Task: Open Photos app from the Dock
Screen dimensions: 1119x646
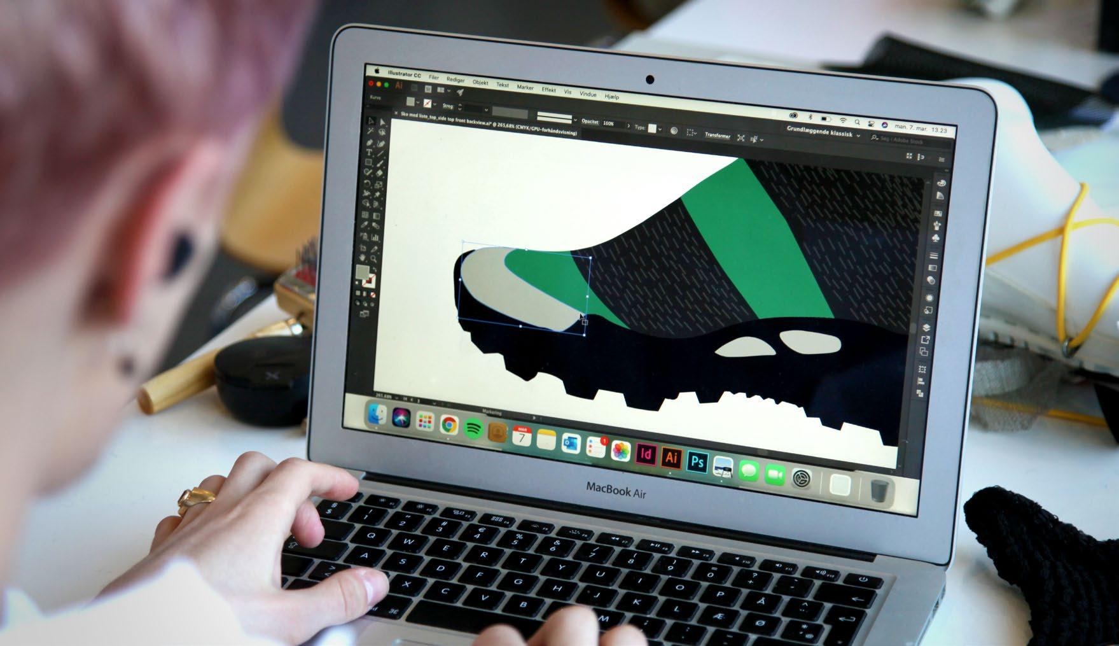Action: coord(621,450)
